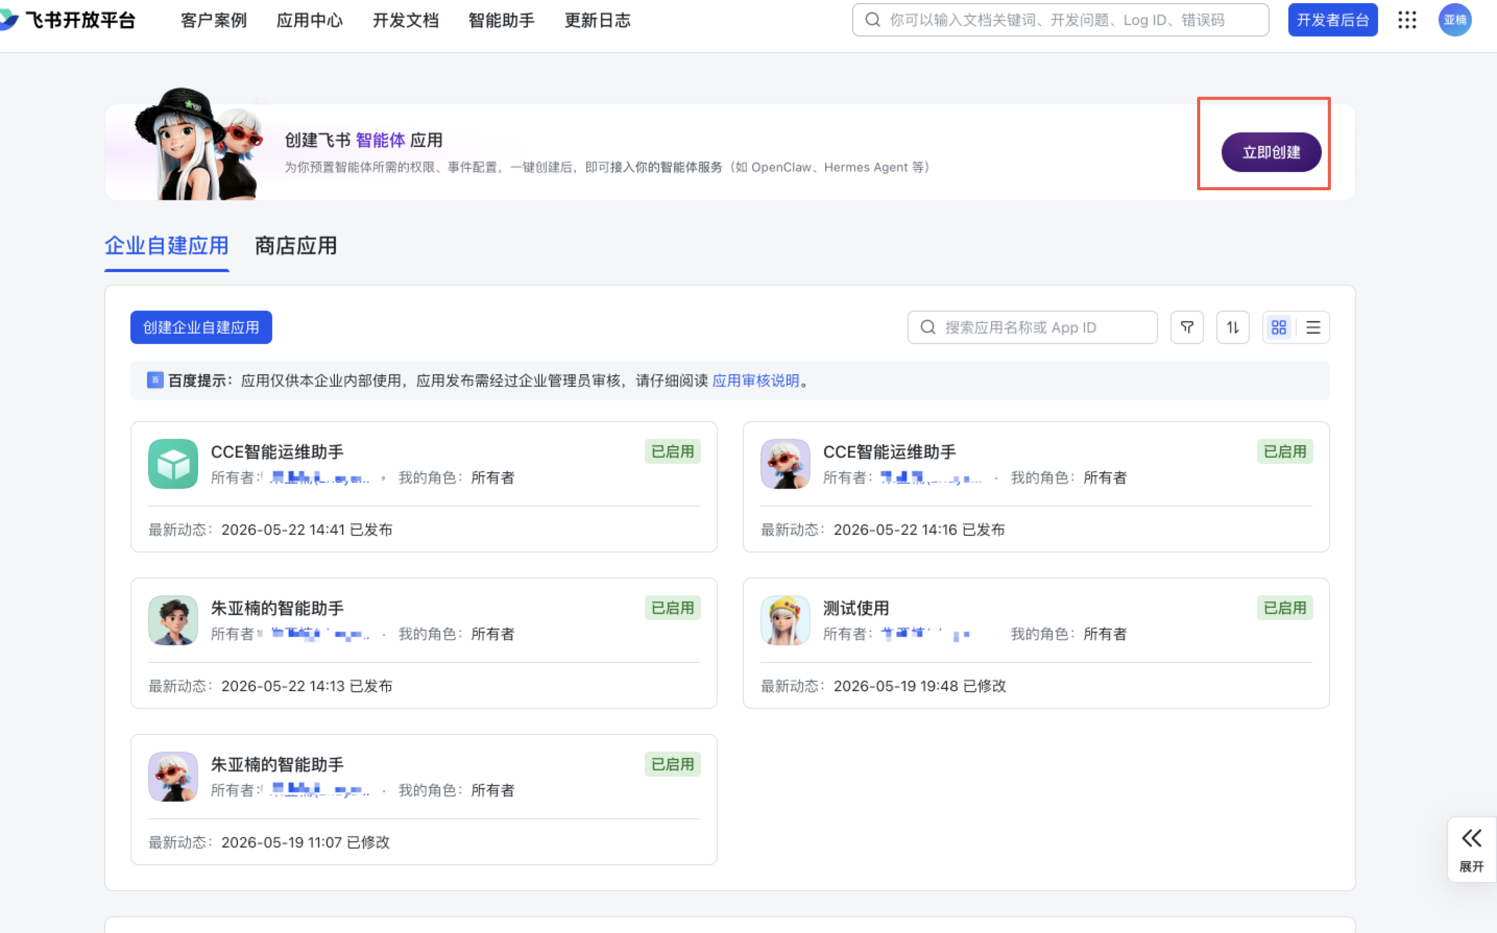The height and width of the screenshot is (933, 1497).
Task: View the 更新日志 page
Action: coord(598,20)
